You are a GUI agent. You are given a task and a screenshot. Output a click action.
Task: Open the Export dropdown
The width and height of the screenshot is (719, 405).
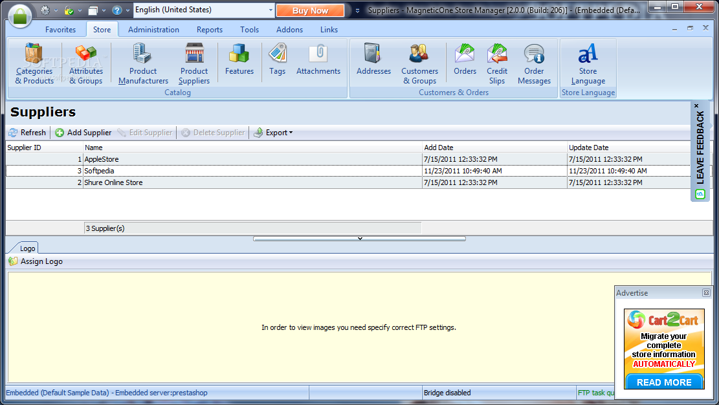pos(273,133)
